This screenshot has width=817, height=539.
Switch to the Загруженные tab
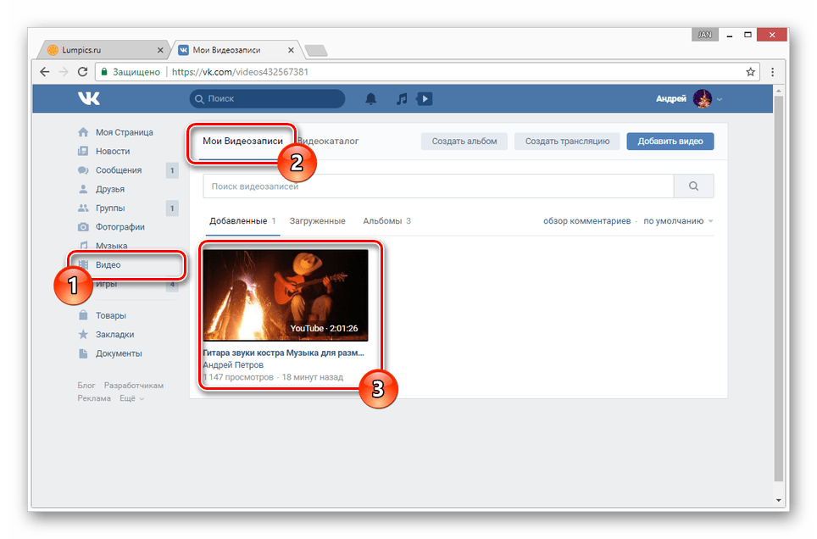click(317, 221)
